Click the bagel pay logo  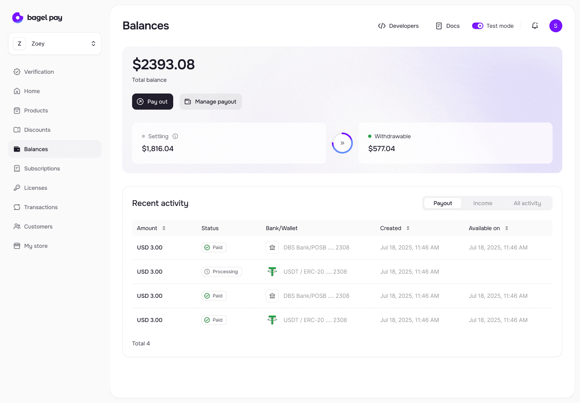[37, 17]
